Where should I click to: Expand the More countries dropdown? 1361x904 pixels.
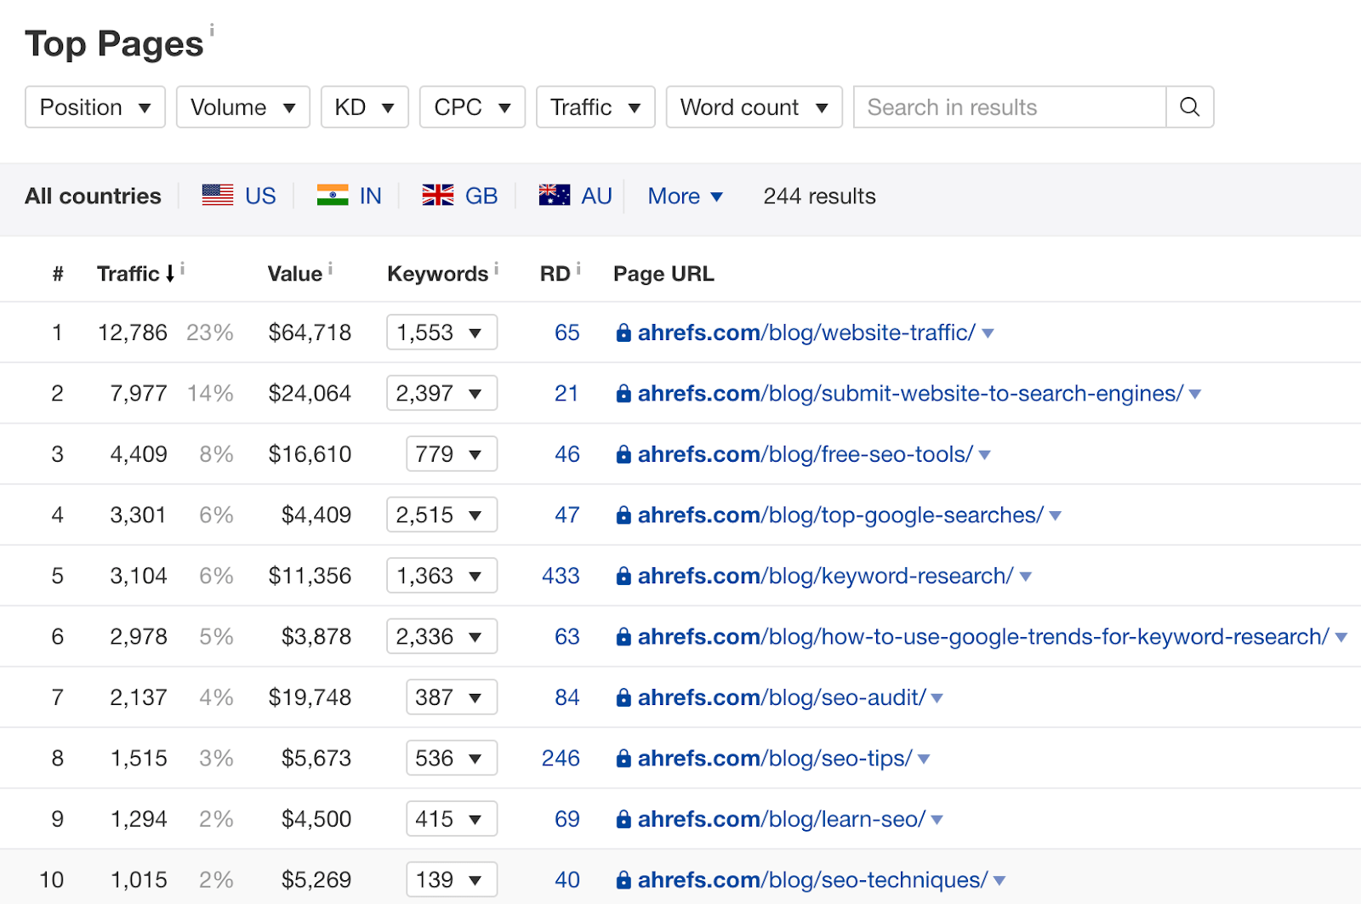pyautogui.click(x=685, y=196)
